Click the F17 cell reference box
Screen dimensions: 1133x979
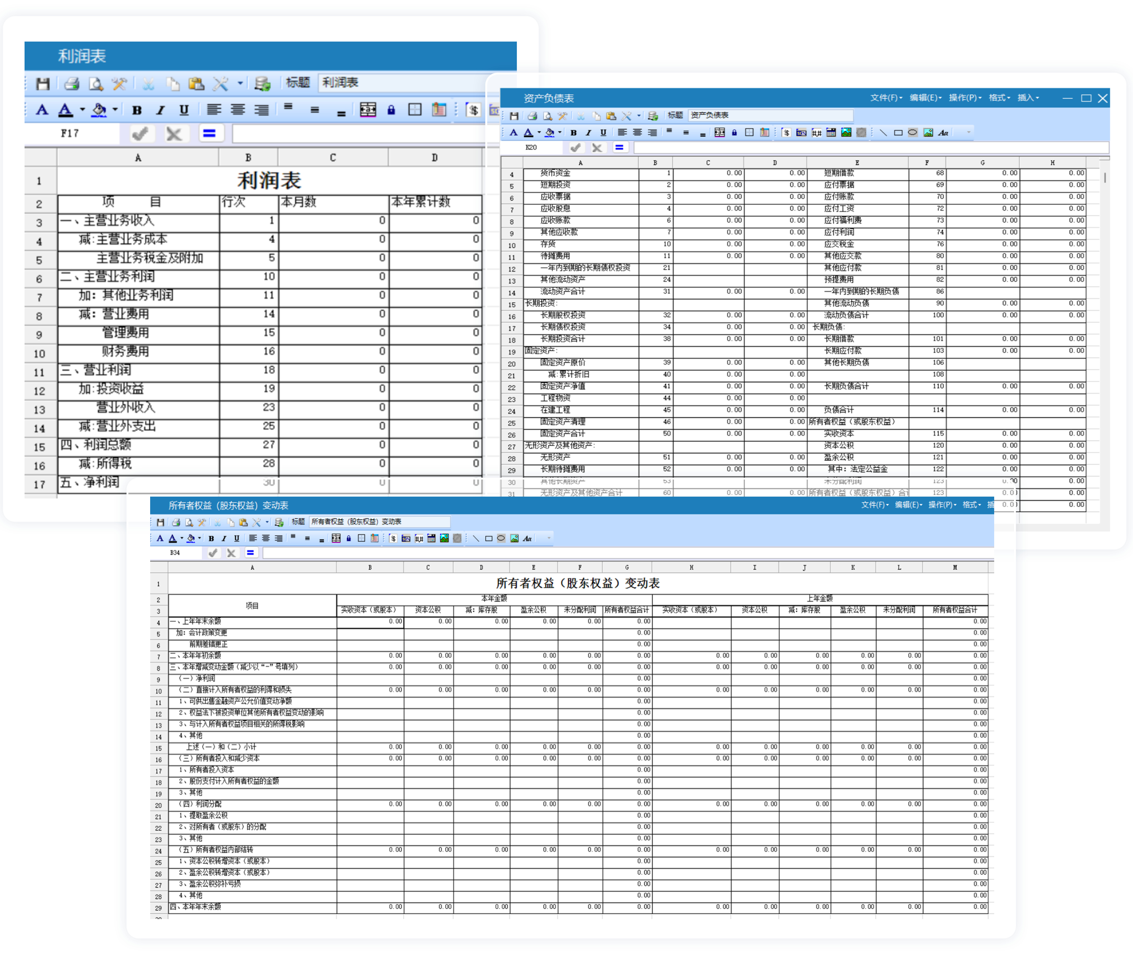tap(71, 134)
